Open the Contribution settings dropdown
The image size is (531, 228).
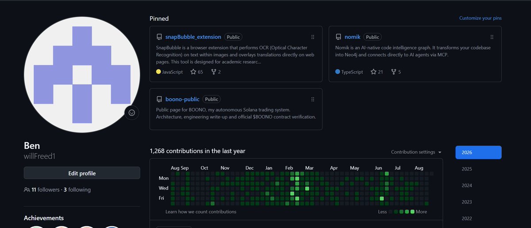click(x=416, y=152)
